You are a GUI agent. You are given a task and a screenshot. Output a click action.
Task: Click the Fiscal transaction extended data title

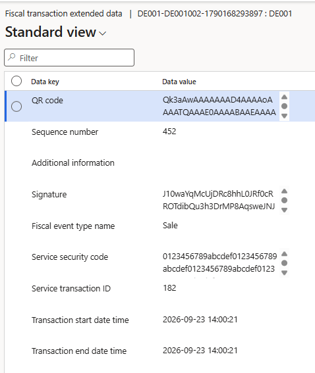(64, 14)
